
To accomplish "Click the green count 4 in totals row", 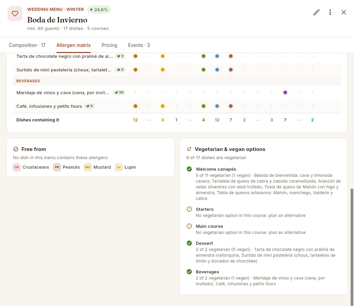I will click(204, 120).
